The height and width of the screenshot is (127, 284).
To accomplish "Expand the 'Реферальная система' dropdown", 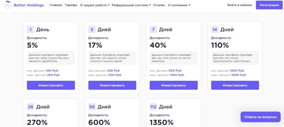I will click(x=131, y=5).
